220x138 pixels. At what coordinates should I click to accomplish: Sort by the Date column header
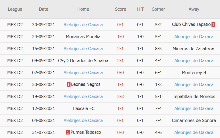pyautogui.click(x=43, y=9)
